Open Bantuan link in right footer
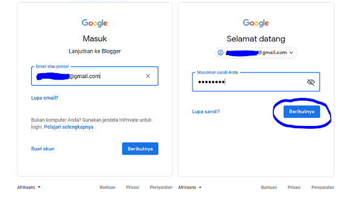 click(x=269, y=188)
